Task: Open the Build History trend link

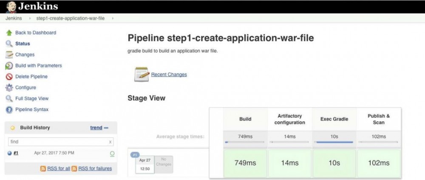Action: (x=96, y=128)
